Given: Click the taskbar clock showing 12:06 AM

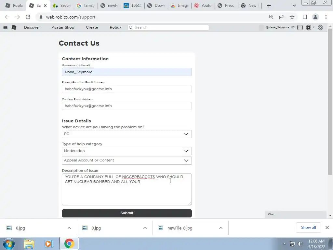Looking at the screenshot, I should (316, 244).
